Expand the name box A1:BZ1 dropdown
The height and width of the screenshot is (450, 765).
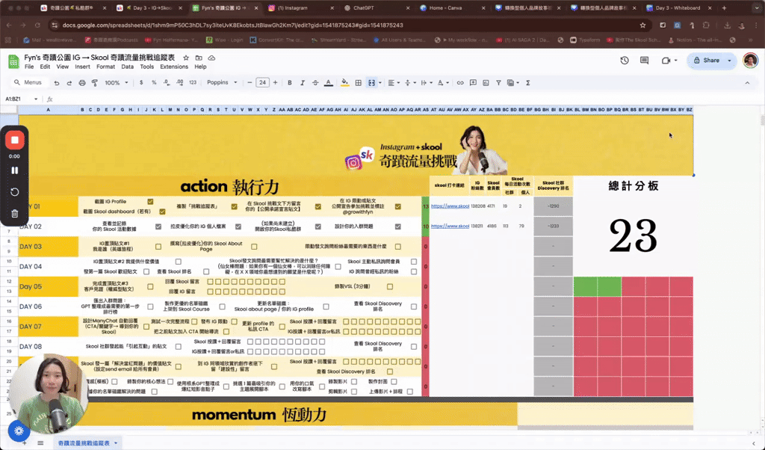tap(36, 99)
